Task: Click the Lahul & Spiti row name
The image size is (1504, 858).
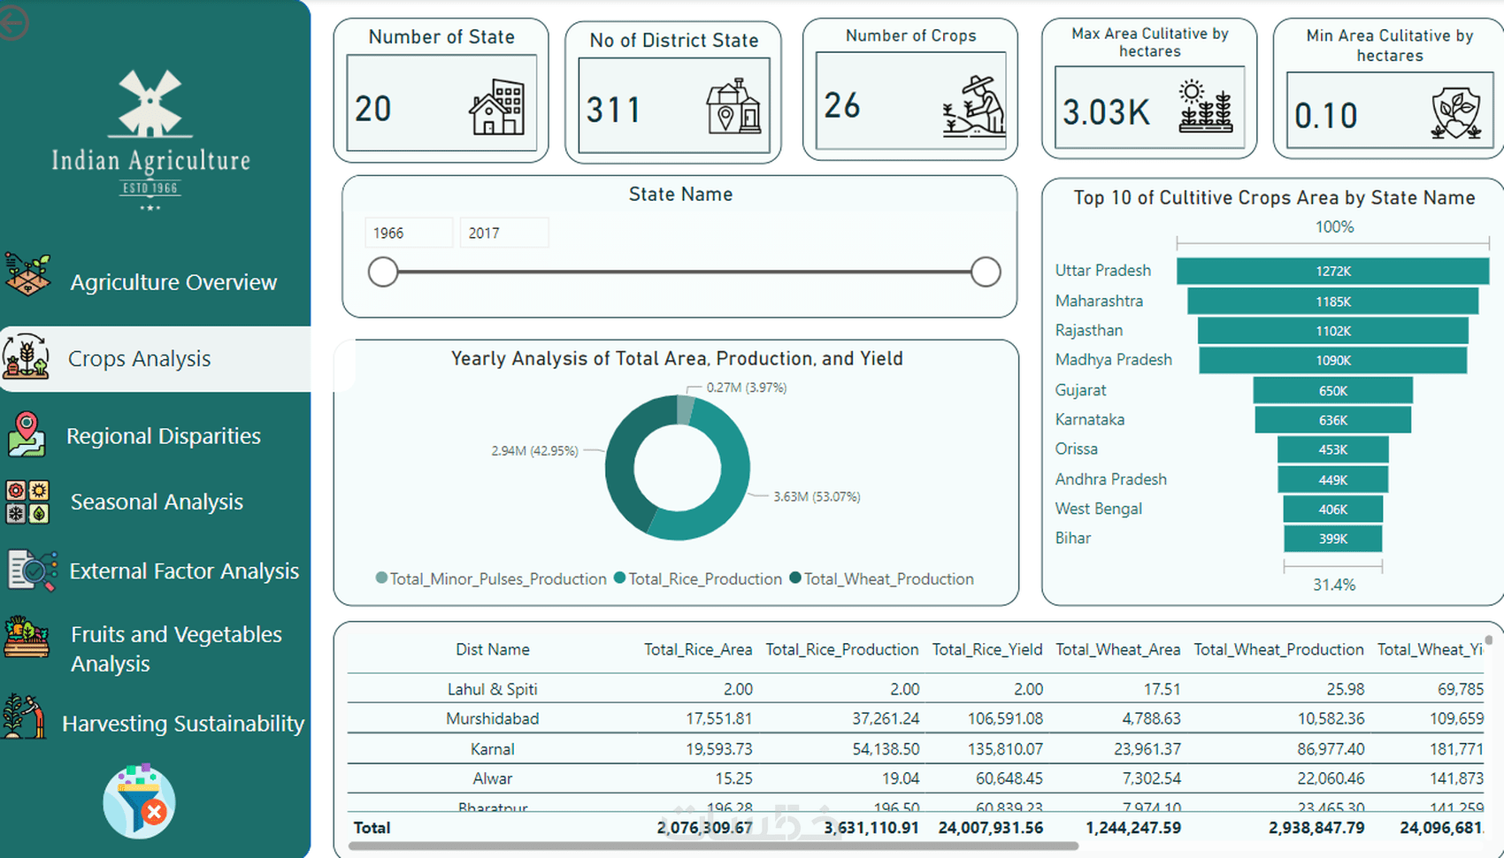Action: coord(493,689)
